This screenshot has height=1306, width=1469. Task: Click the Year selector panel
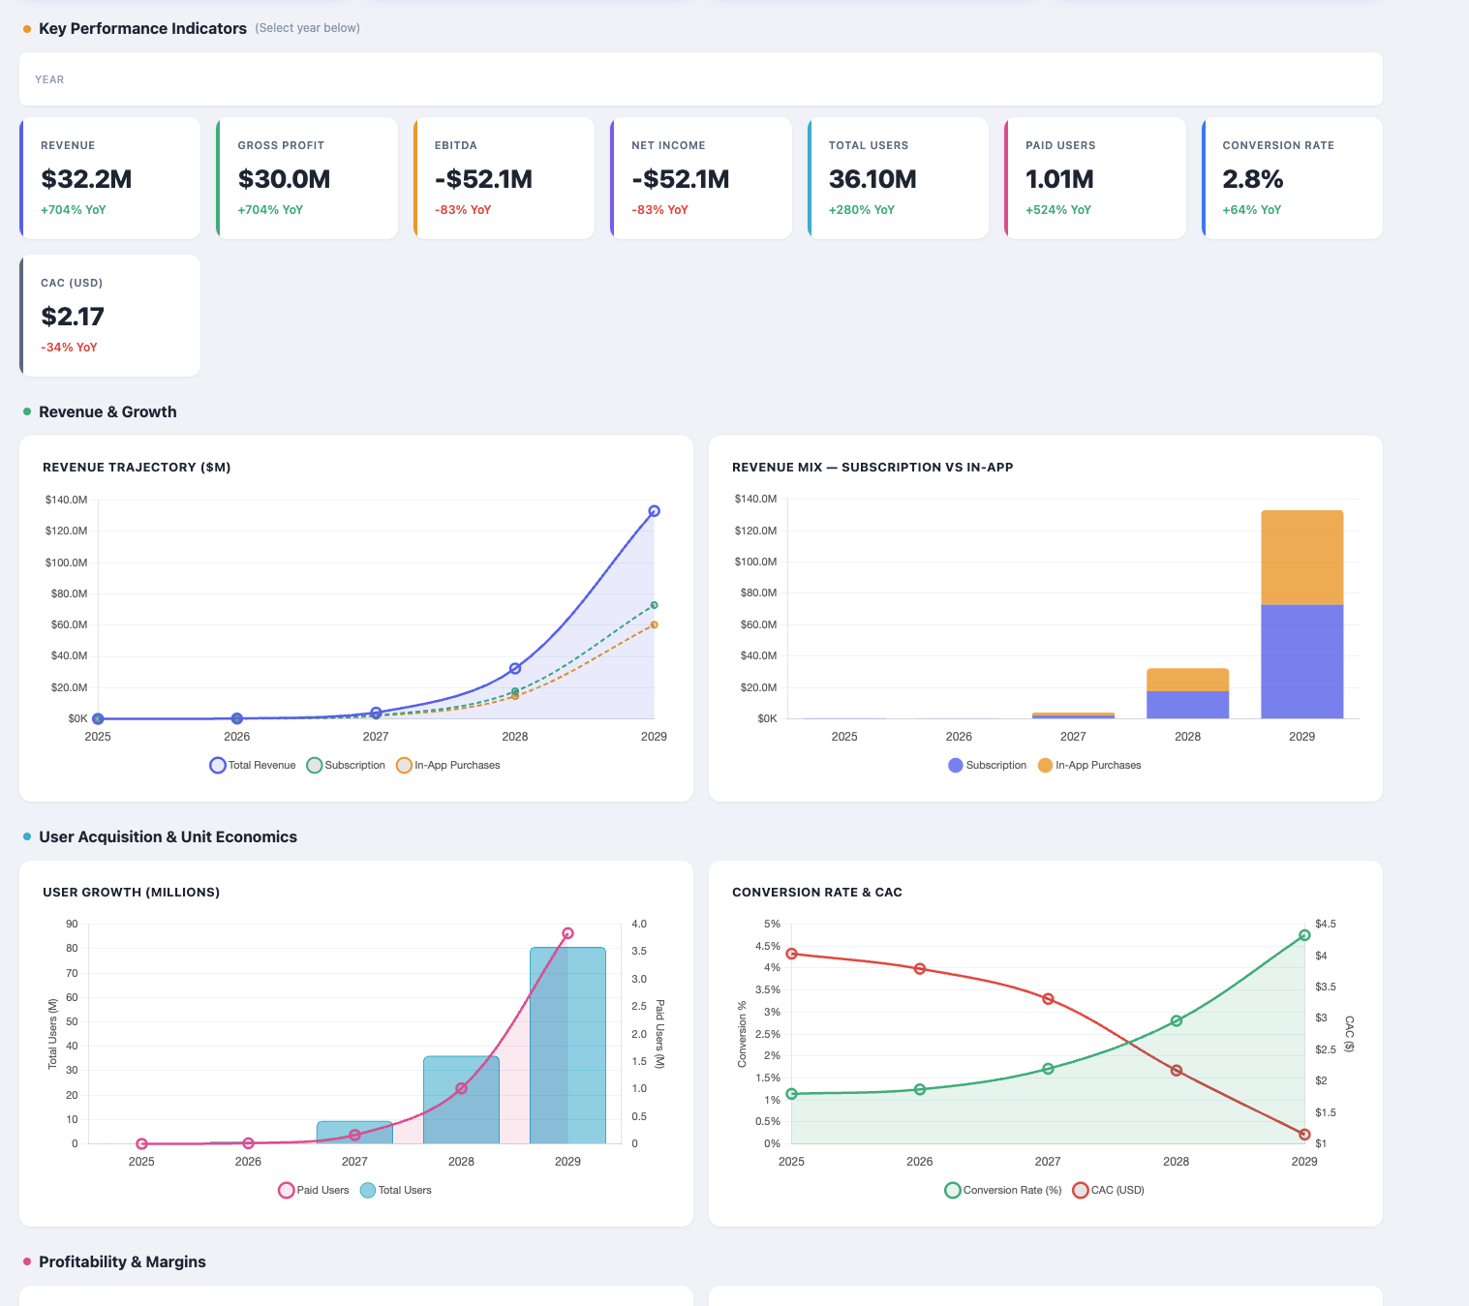point(701,79)
